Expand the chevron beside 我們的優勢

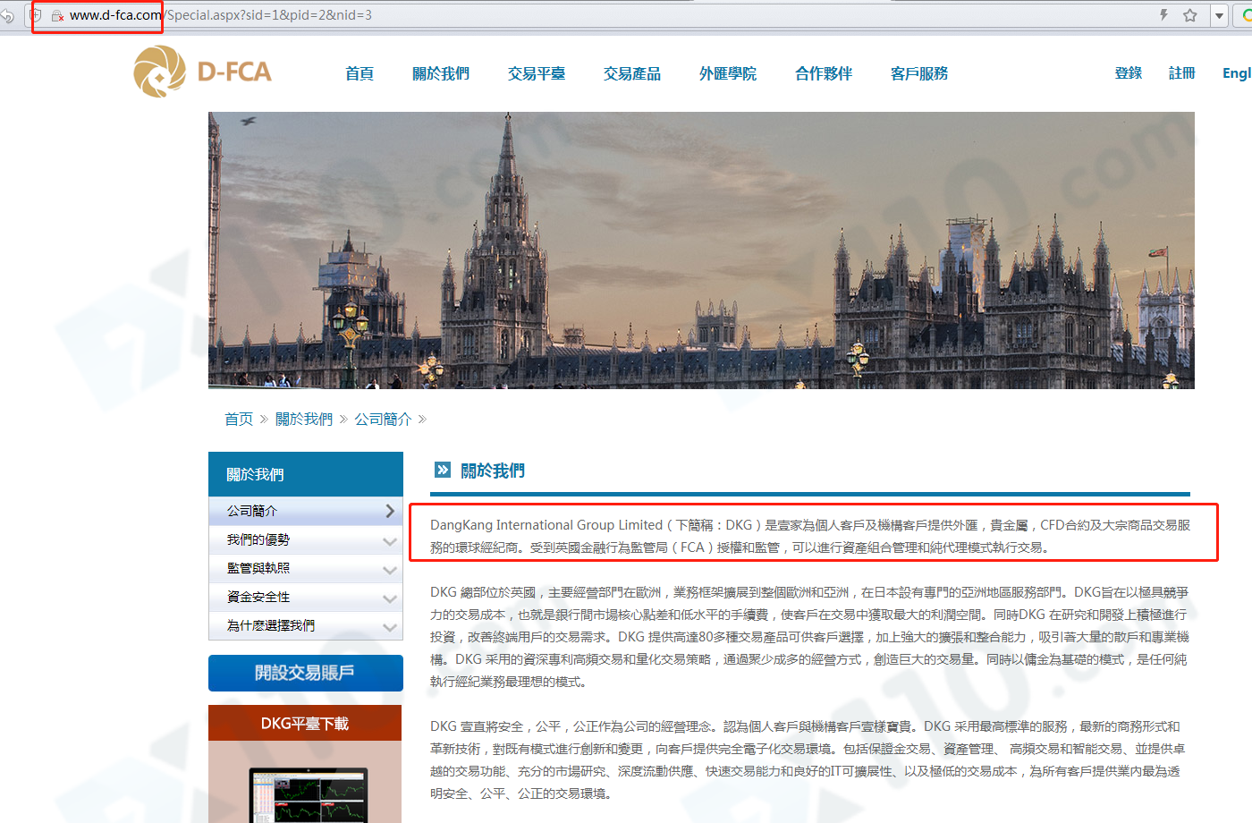point(390,541)
